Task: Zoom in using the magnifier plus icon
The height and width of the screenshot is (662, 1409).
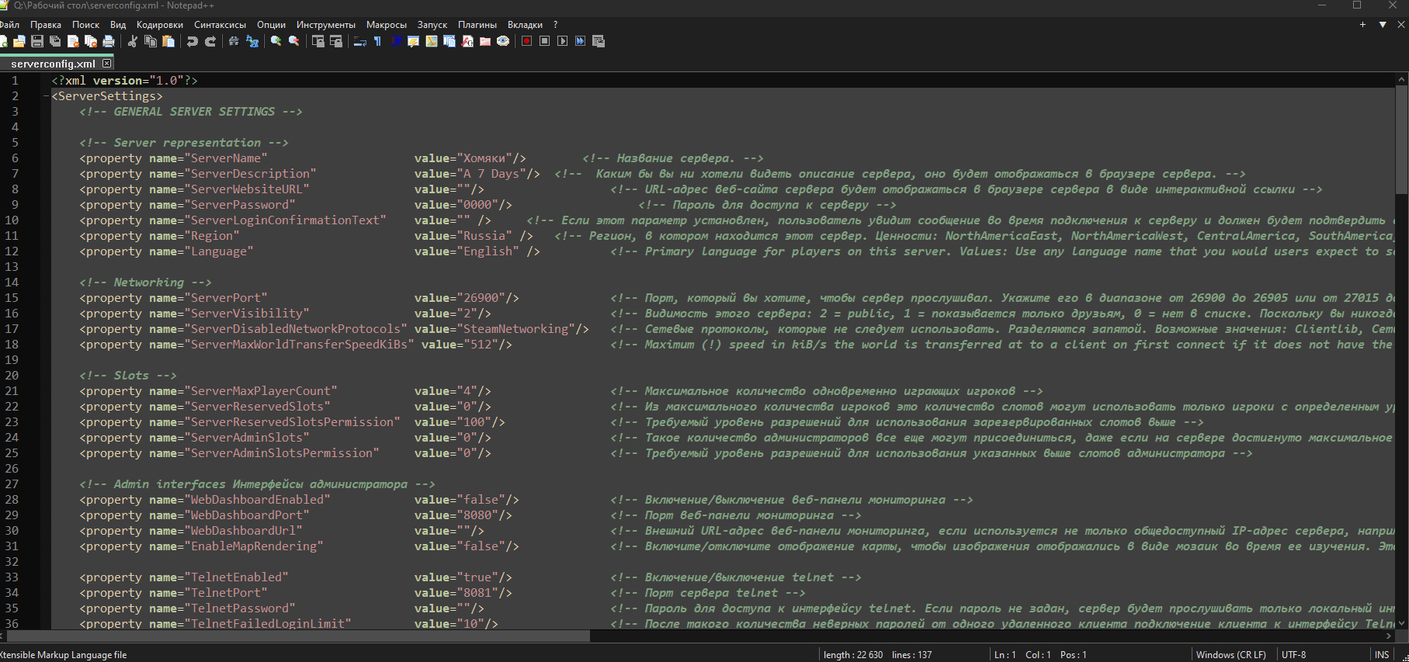Action: coord(276,41)
